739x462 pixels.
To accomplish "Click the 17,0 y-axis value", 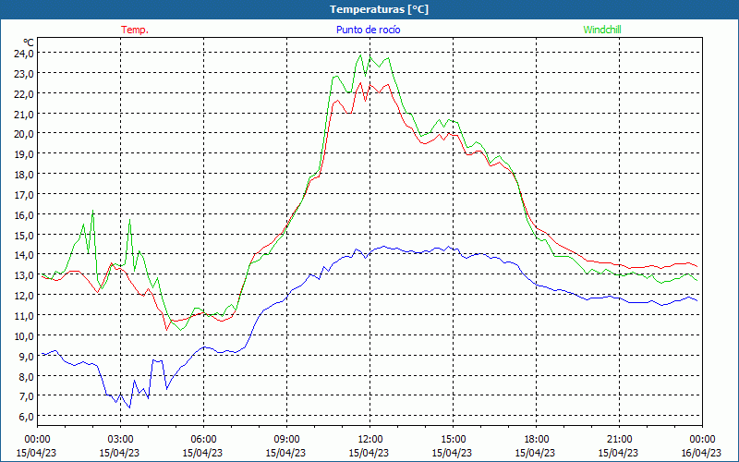I will click(24, 195).
